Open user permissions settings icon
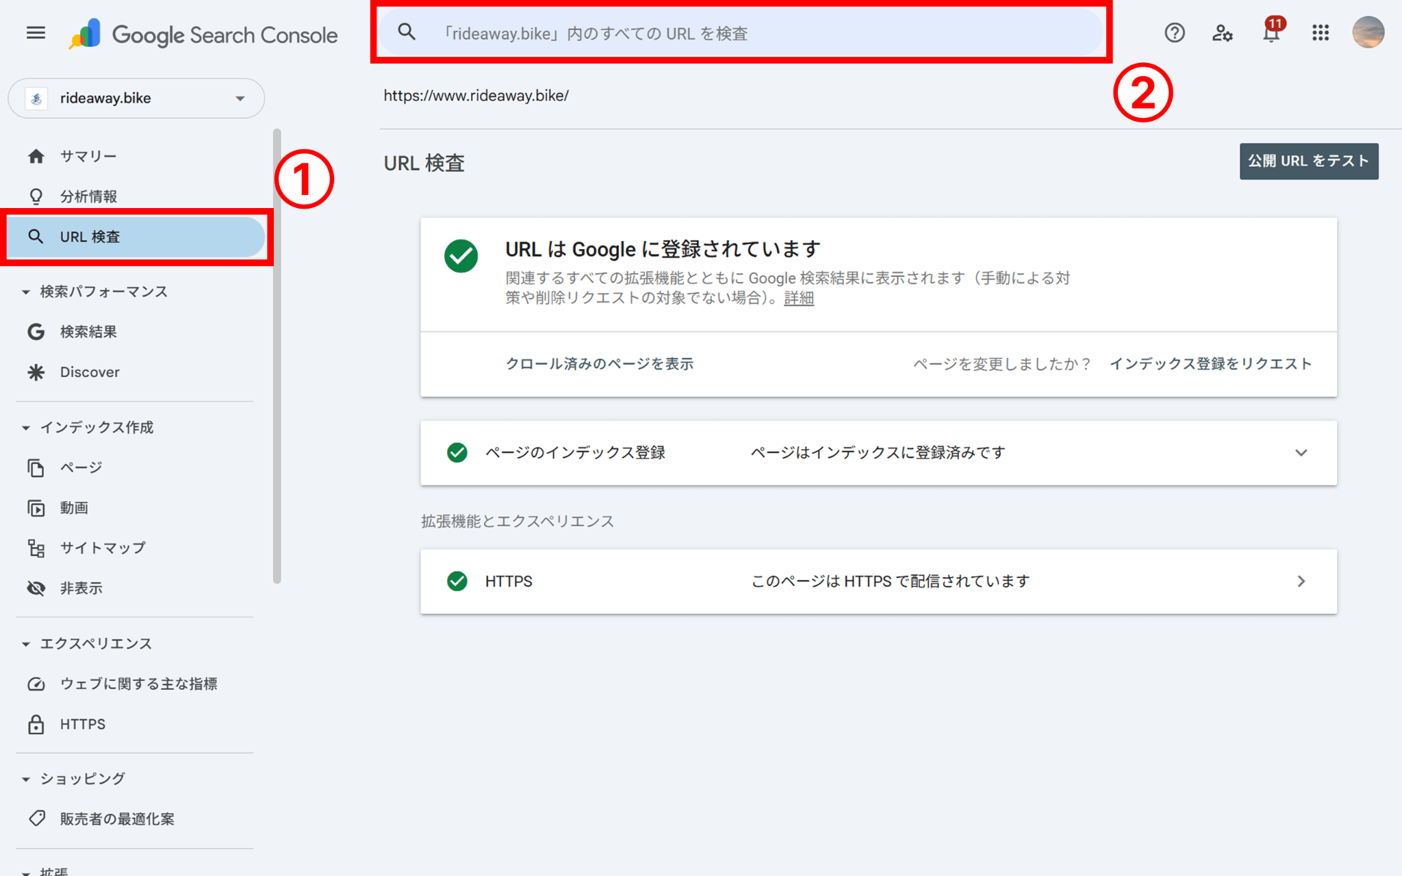The image size is (1402, 876). [1223, 32]
